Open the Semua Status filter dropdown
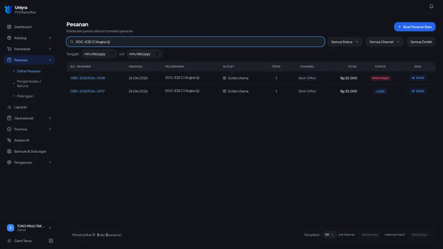The width and height of the screenshot is (443, 249). pos(345,42)
